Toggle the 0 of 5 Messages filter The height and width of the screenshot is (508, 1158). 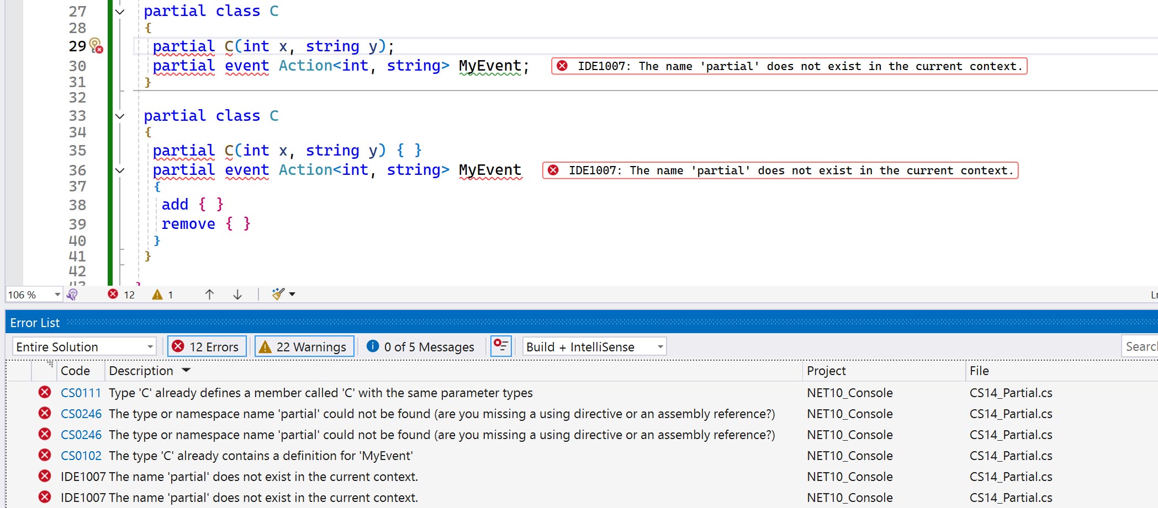(x=421, y=347)
